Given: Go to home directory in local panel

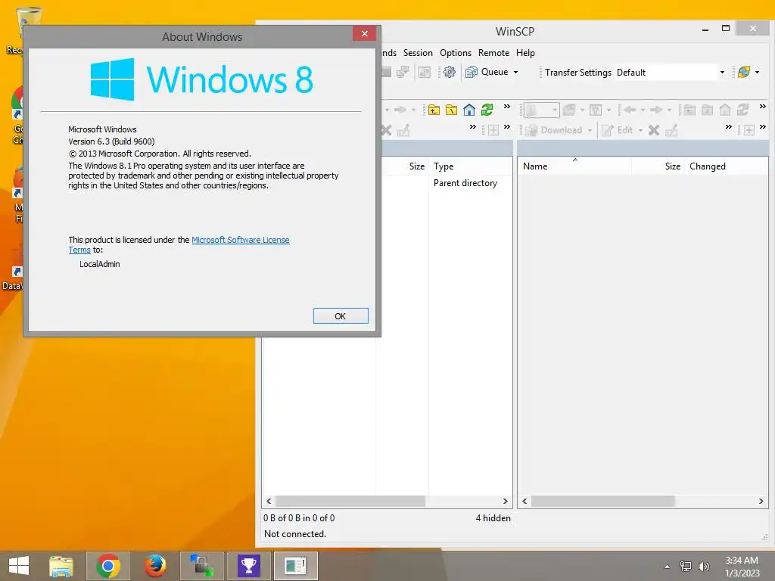Looking at the screenshot, I should pos(469,110).
